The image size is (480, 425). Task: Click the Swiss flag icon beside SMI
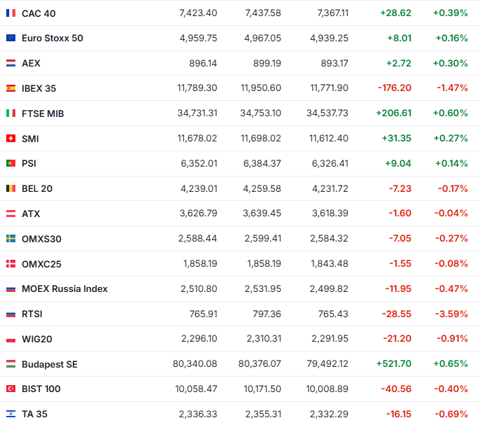[x=10, y=139]
